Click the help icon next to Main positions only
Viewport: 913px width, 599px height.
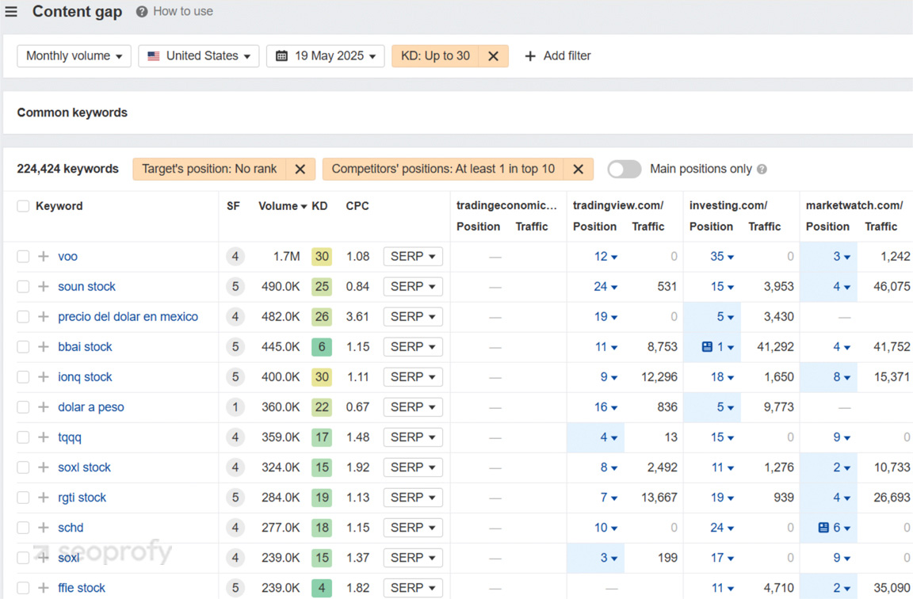pos(762,170)
